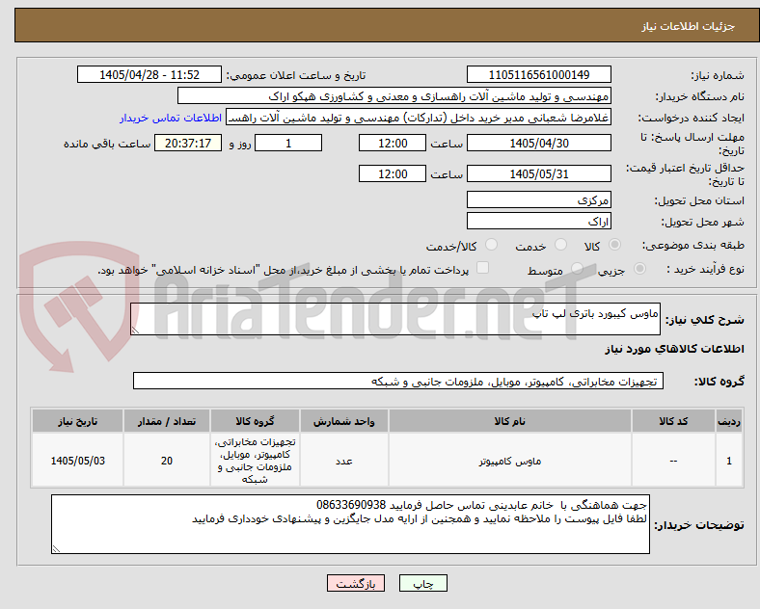
Task: Click the unit cell عدد
Action: pos(343,461)
